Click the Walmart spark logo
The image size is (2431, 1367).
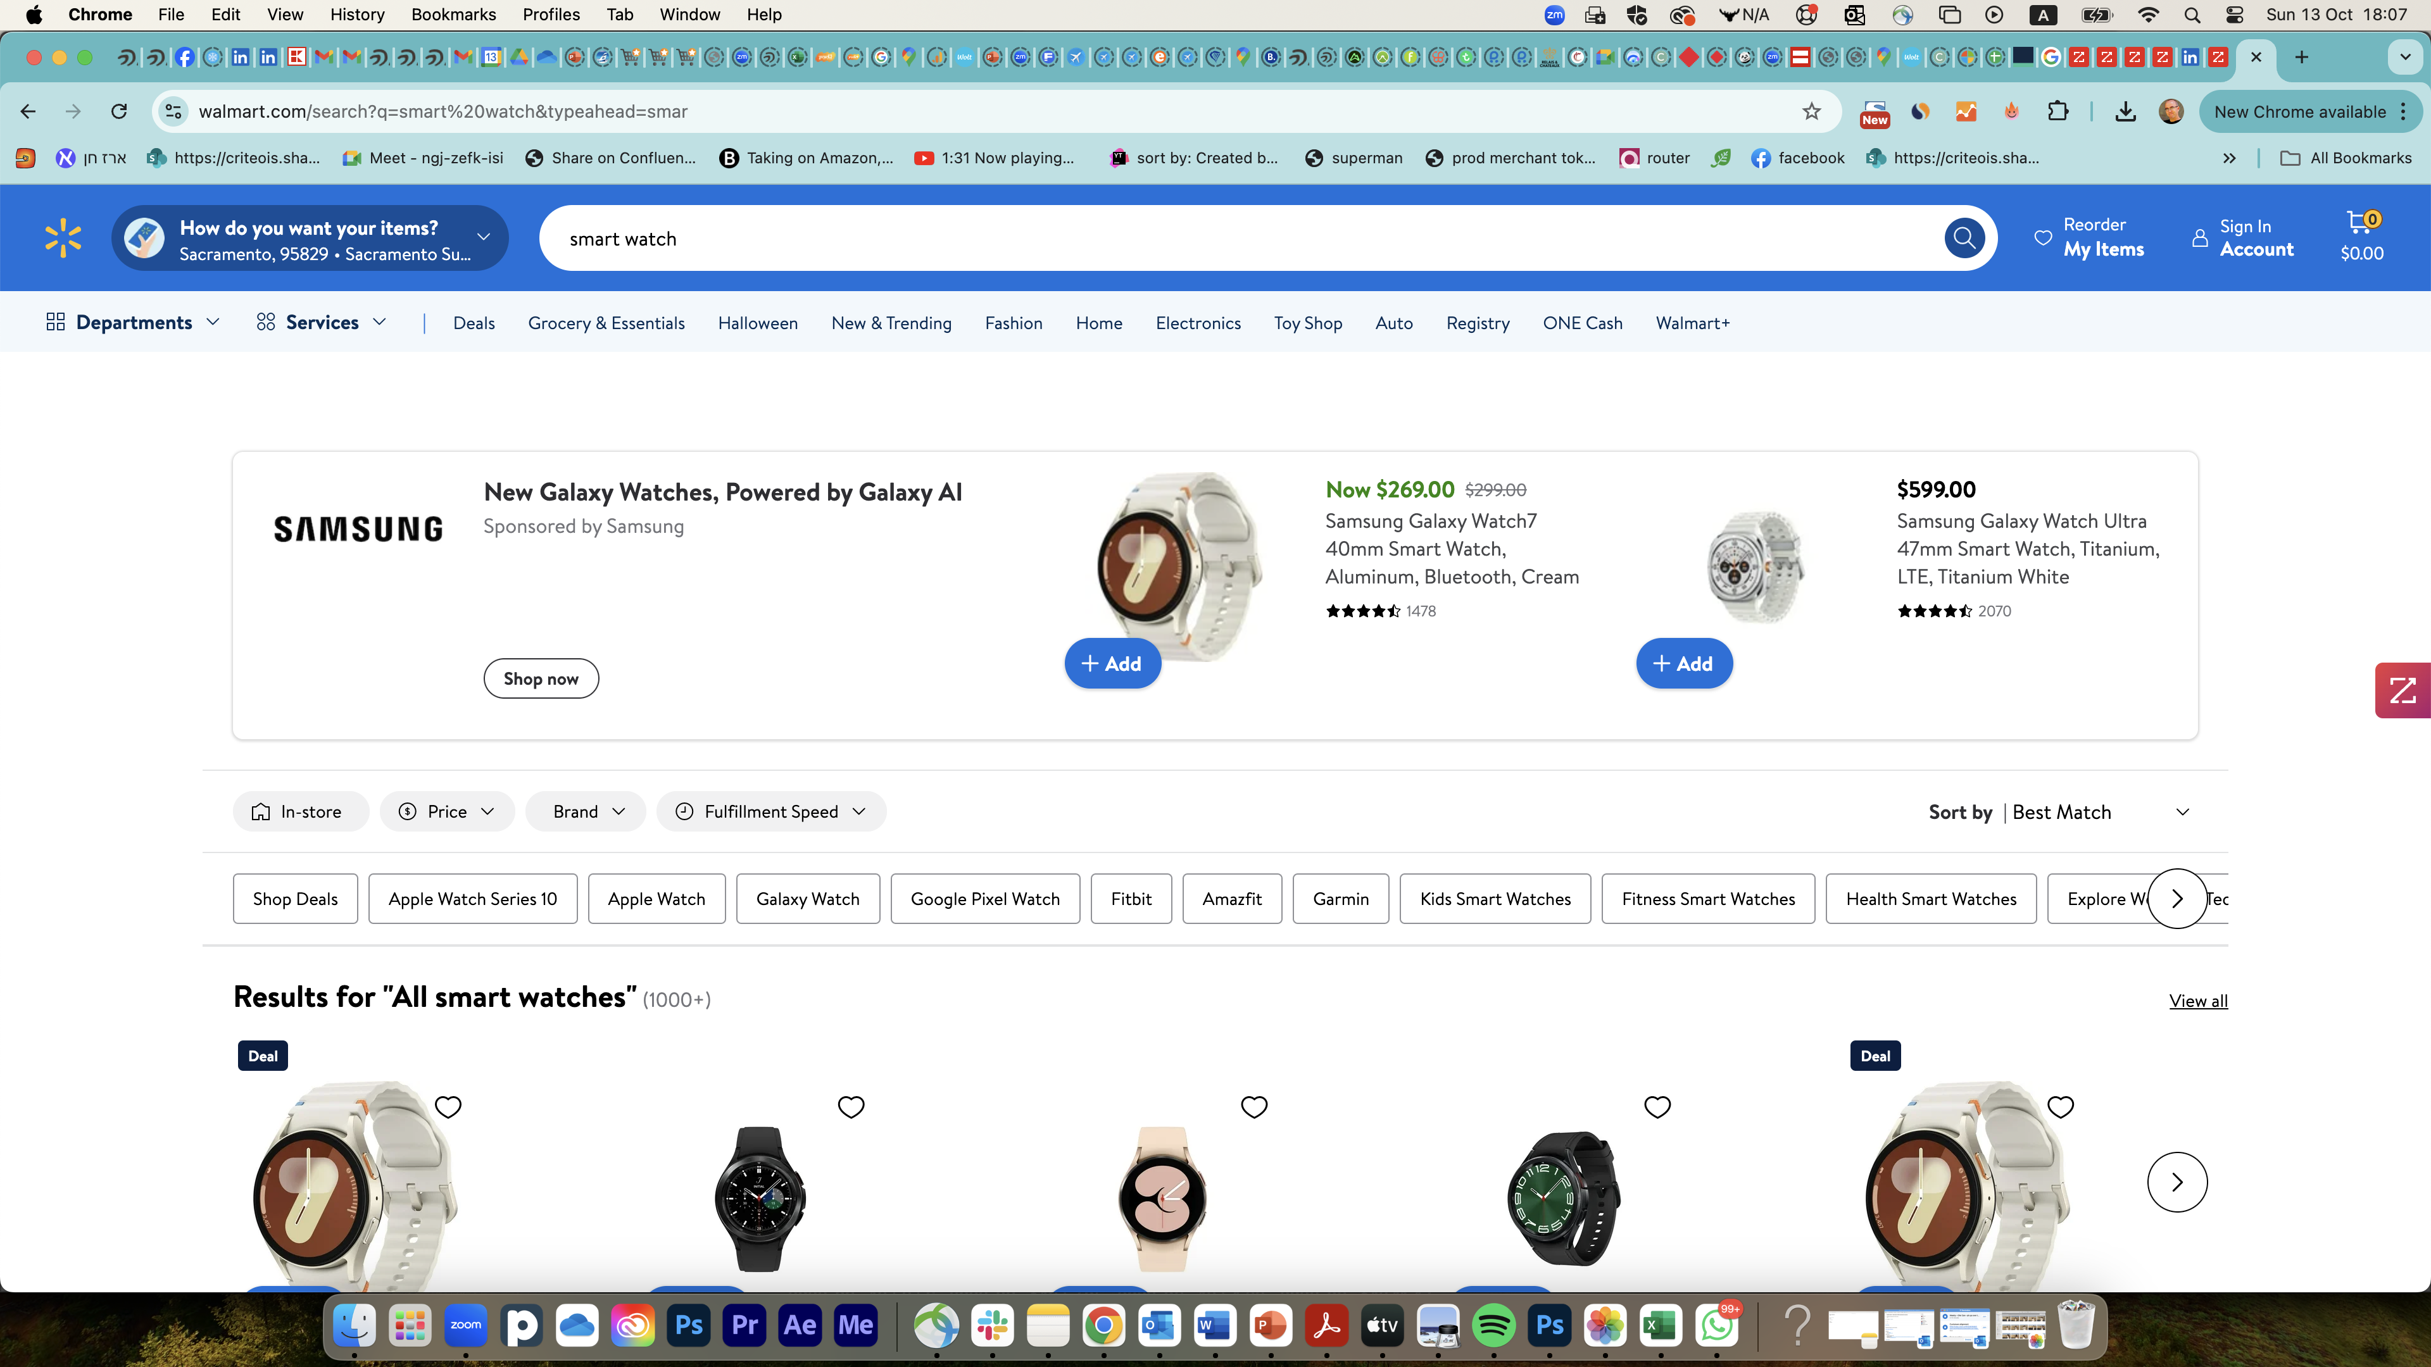[x=63, y=239]
